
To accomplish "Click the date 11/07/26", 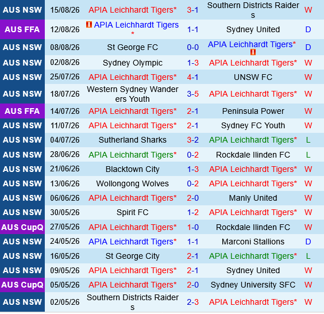I will pos(65,125).
